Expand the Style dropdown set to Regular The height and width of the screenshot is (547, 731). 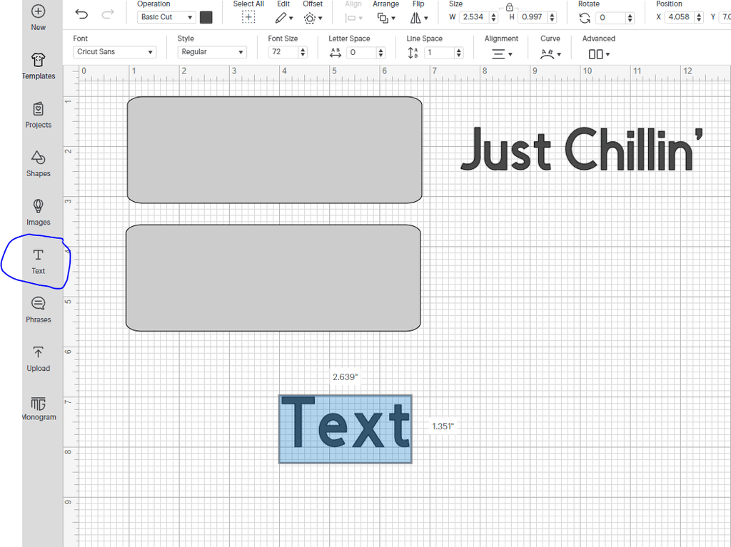212,52
